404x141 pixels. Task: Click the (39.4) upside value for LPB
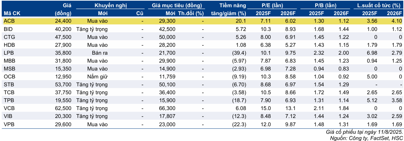pyautogui.click(x=239, y=53)
